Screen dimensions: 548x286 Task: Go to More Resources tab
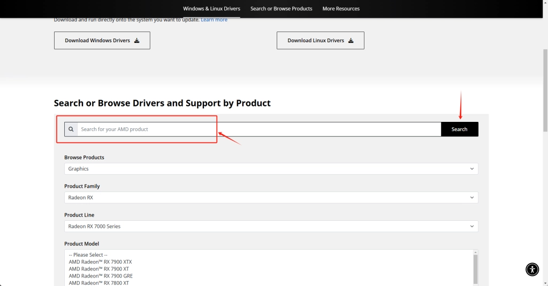tap(341, 9)
